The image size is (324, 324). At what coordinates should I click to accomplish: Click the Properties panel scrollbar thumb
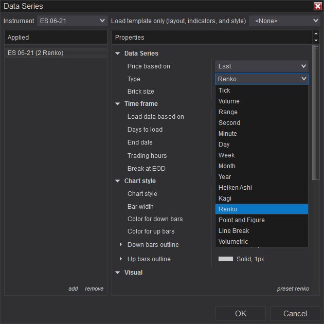click(316, 113)
